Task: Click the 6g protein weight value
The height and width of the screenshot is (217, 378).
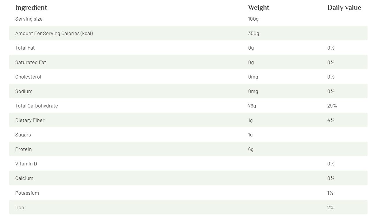Action: click(251, 149)
